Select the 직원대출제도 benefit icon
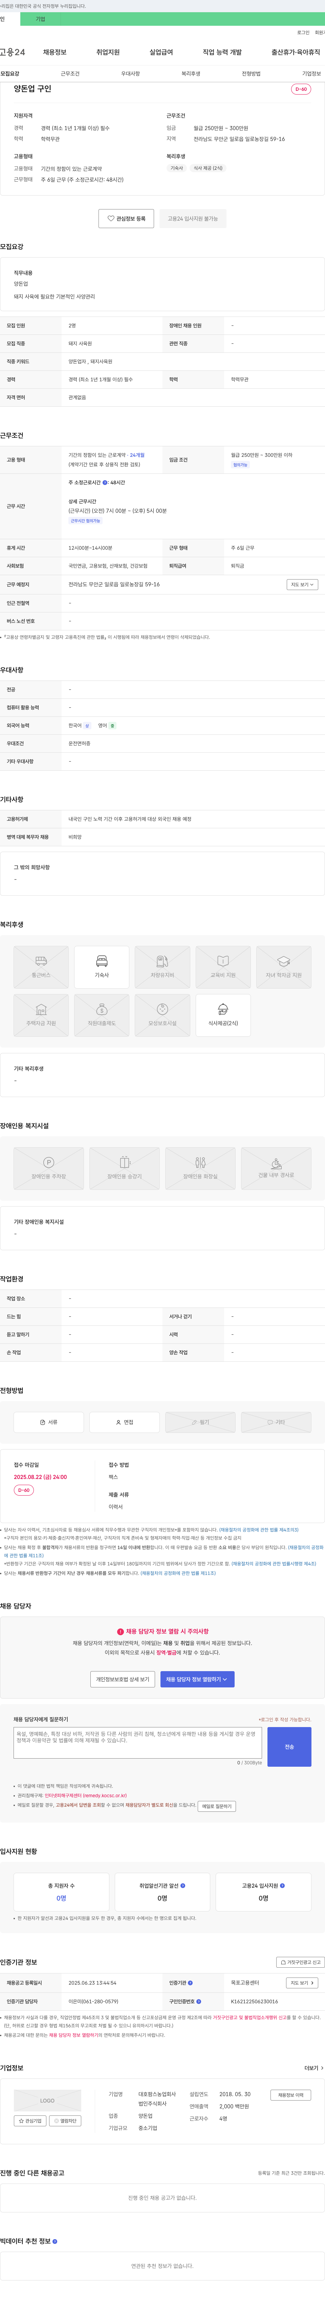The height and width of the screenshot is (2311, 325). pyautogui.click(x=102, y=1016)
